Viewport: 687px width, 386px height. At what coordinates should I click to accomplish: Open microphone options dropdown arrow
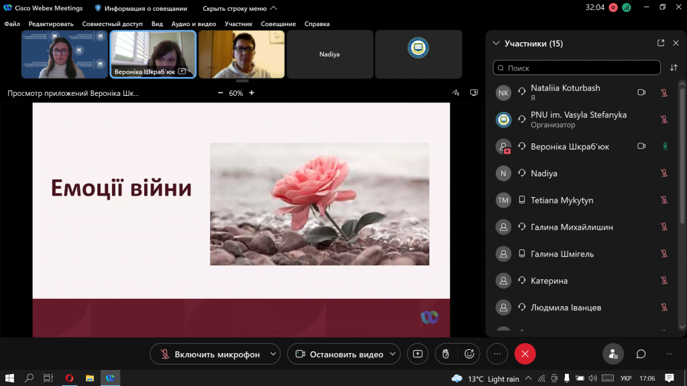coord(272,354)
